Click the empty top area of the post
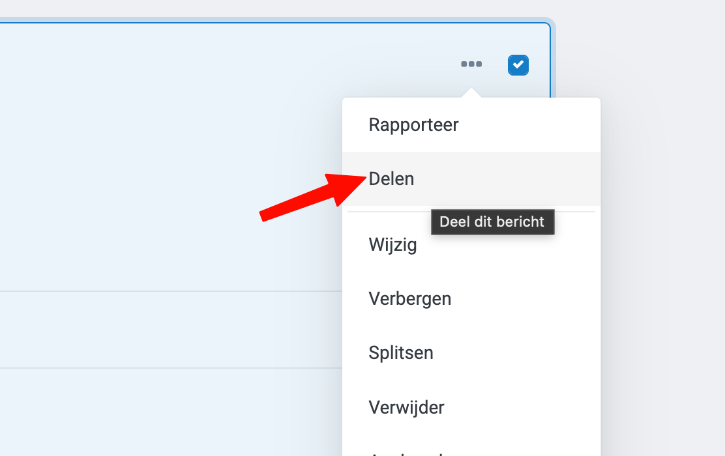 196,98
